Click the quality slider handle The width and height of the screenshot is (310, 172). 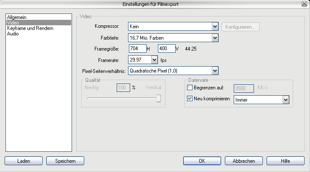pos(158,98)
